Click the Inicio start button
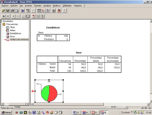This screenshot has width=152, height=115. click(x=6, y=113)
